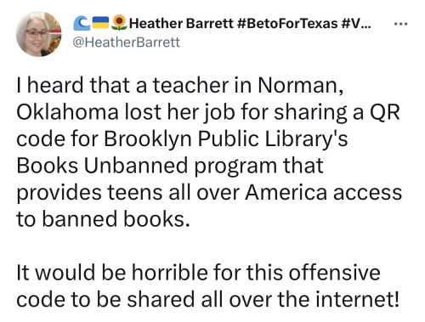Click "Brooklyn Public Library's" in the tweet
This screenshot has width=425, height=322.
coord(225,139)
